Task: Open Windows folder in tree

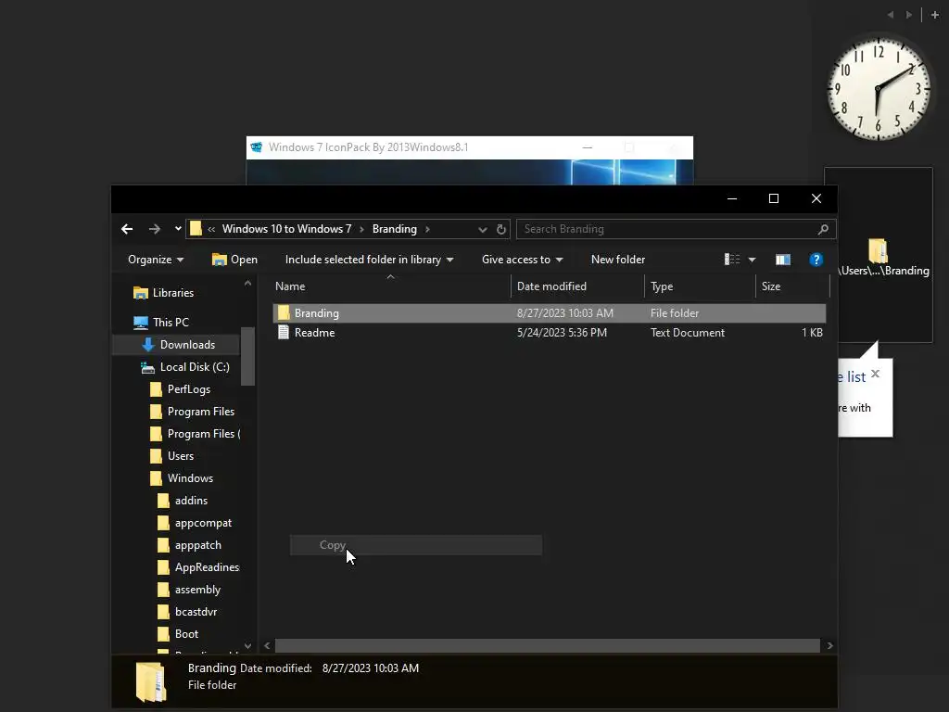Action: 181,478
